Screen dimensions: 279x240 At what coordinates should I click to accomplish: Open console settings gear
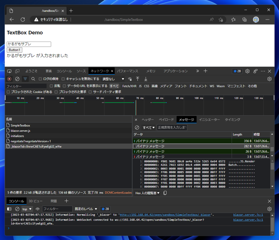[x=269, y=209]
